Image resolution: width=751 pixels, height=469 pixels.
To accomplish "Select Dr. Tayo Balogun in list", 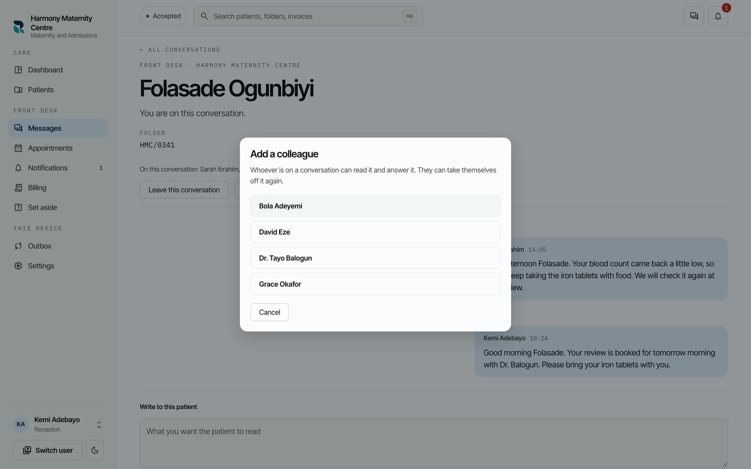I will pos(375,258).
